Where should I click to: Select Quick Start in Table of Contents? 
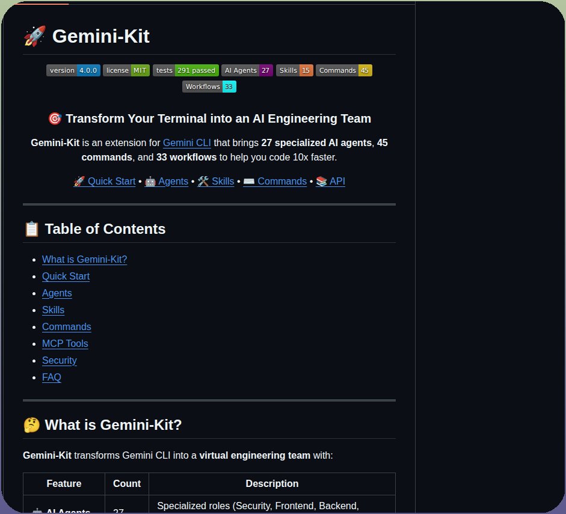pos(66,277)
